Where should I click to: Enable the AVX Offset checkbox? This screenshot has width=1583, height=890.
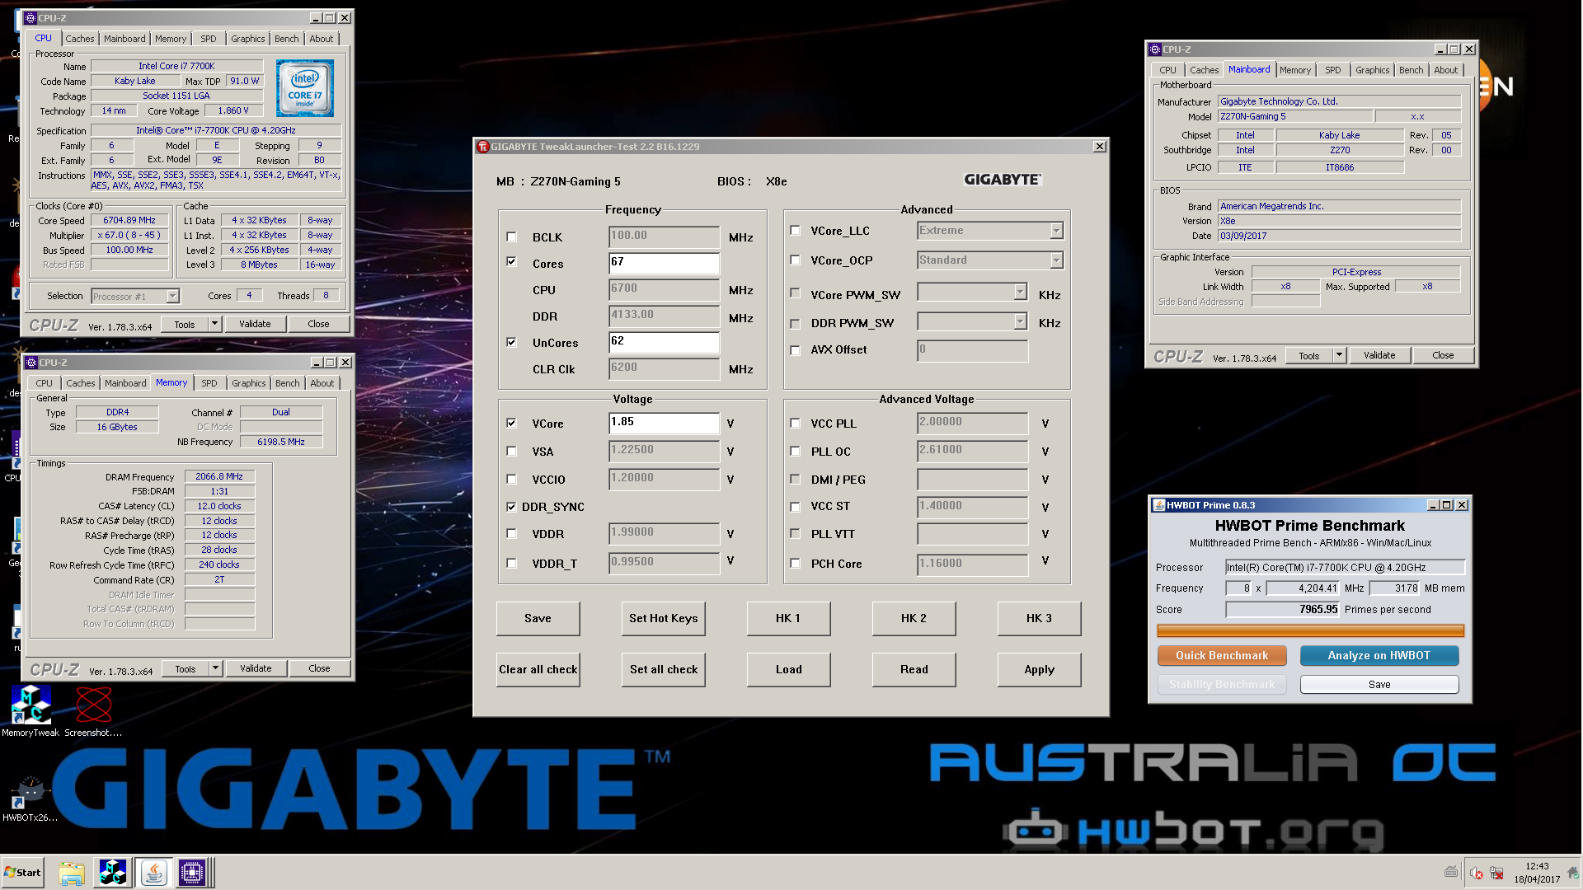coord(795,350)
